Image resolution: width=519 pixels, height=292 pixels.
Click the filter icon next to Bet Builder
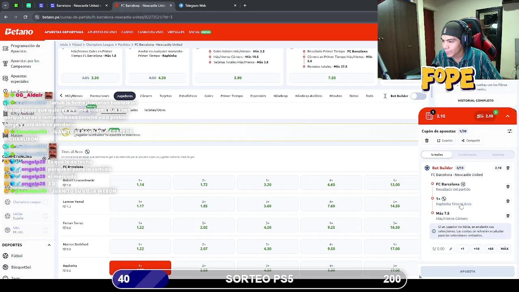[x=385, y=96]
